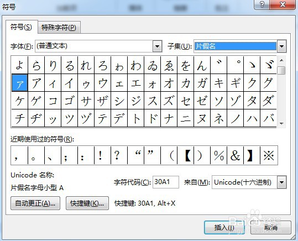Open the 子集 subset dropdown arrow
Image resolution: width=298 pixels, height=241 pixels.
click(x=281, y=46)
